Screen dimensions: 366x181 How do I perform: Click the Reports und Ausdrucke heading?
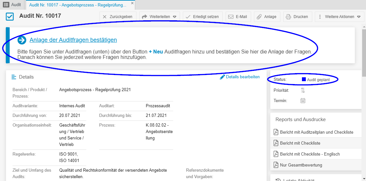click(300, 119)
